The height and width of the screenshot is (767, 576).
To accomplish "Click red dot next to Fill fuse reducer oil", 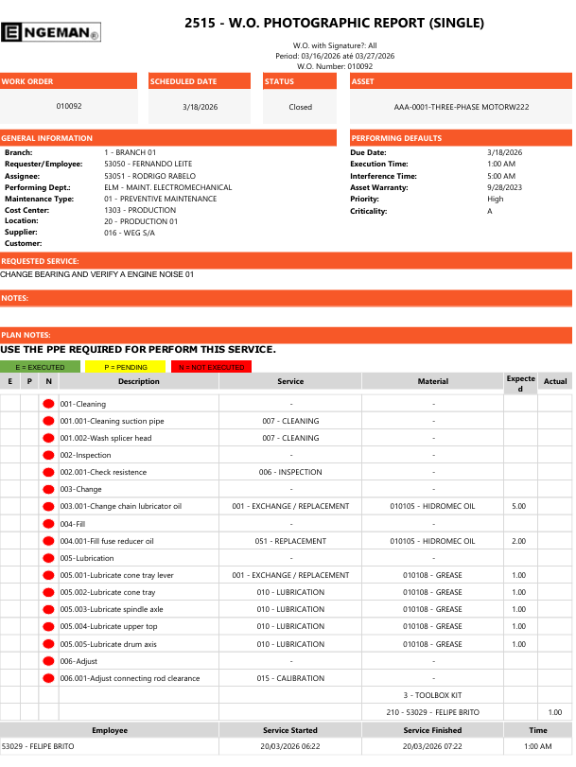I will [48, 541].
